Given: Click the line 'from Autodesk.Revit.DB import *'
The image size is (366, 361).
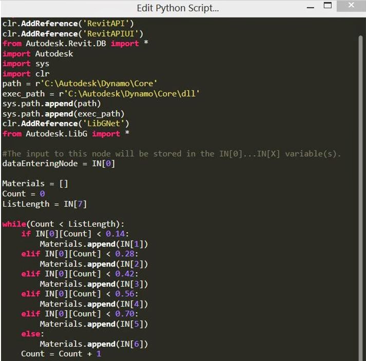Looking at the screenshot, I should coord(75,44).
